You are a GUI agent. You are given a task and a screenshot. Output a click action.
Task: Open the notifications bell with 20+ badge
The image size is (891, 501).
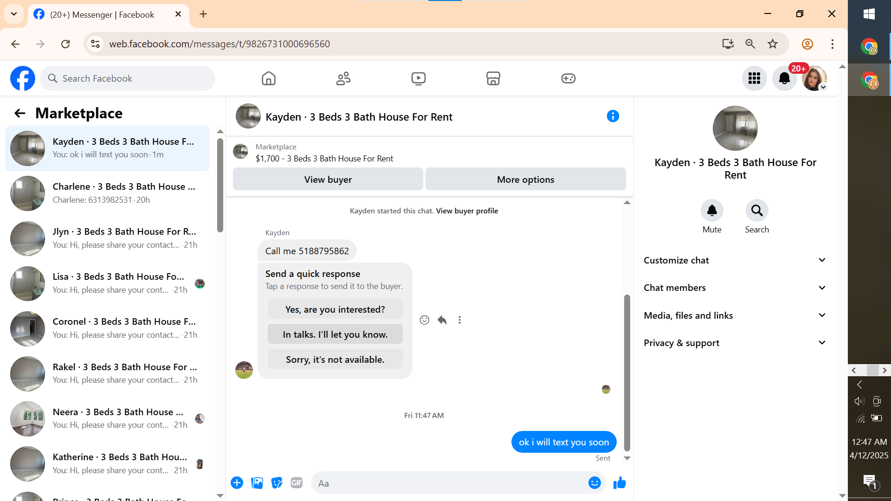[784, 78]
